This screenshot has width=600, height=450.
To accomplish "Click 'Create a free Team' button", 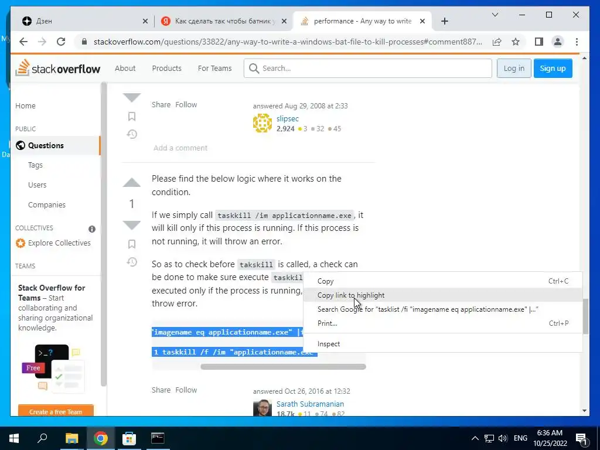I will coord(56,412).
